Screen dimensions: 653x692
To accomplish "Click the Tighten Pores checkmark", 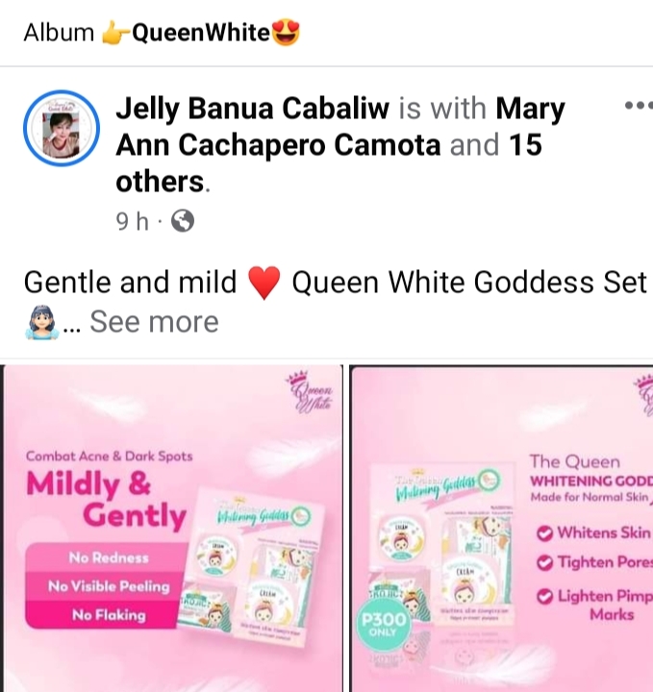I will click(545, 562).
